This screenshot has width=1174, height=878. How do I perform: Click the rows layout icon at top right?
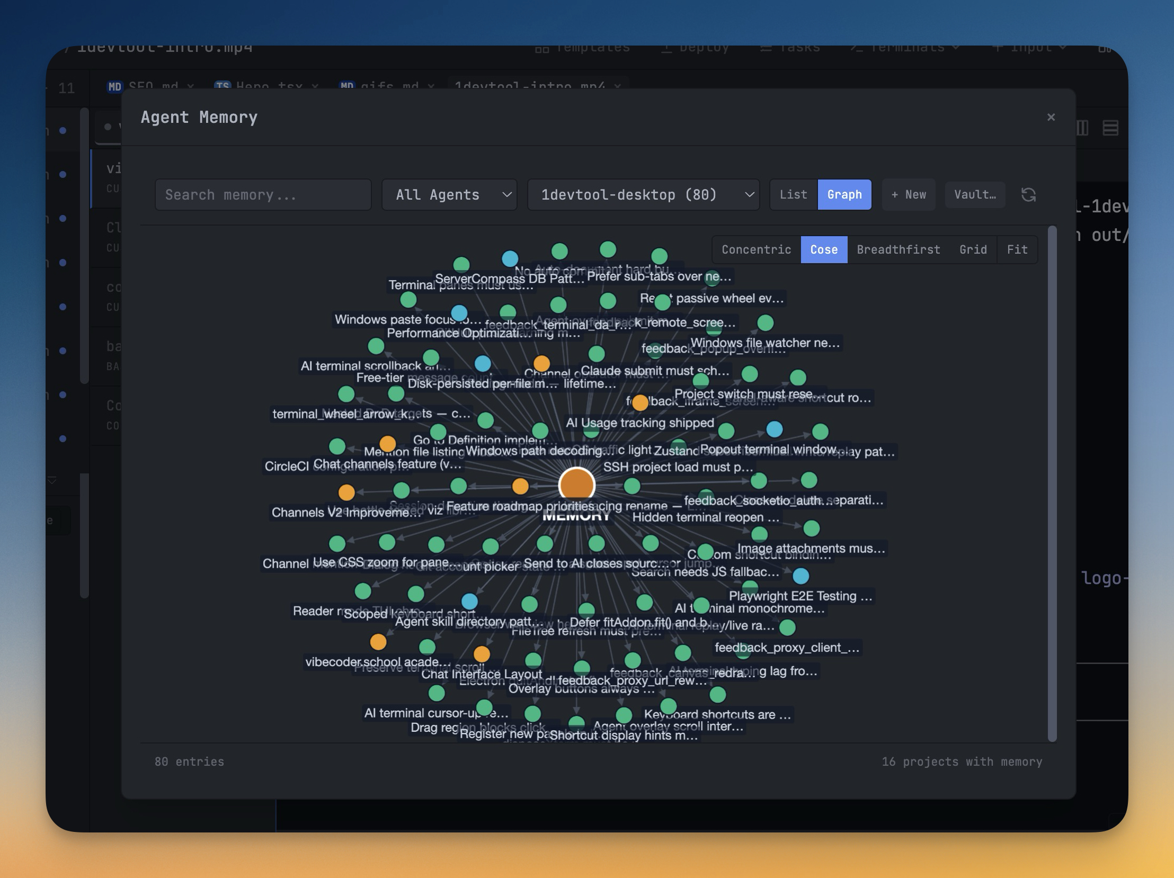[x=1110, y=128]
